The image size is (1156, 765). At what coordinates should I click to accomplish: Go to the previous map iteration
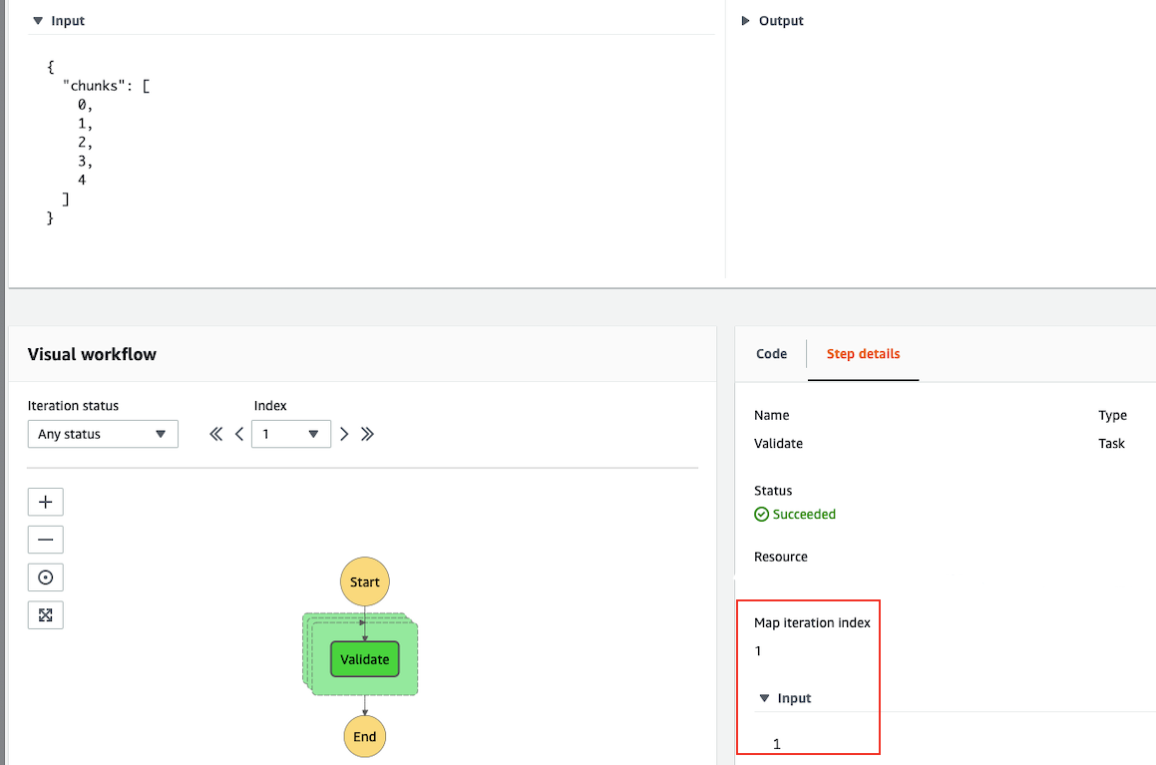(238, 434)
